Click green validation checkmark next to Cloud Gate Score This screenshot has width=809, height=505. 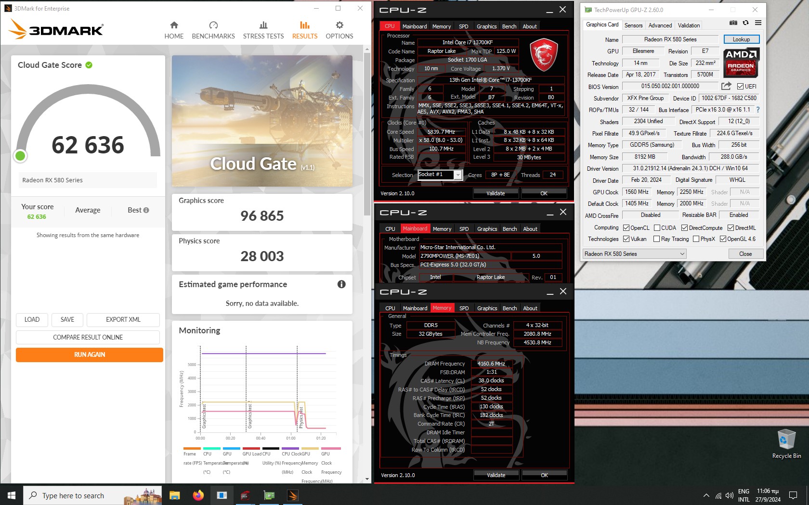(89, 65)
